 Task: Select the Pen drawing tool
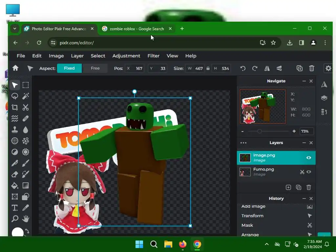pos(14,163)
